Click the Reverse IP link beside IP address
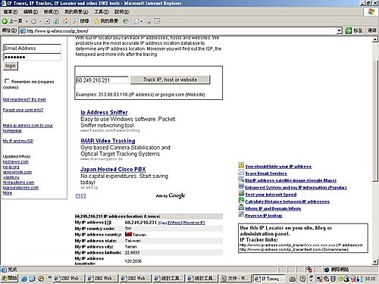 (194, 223)
